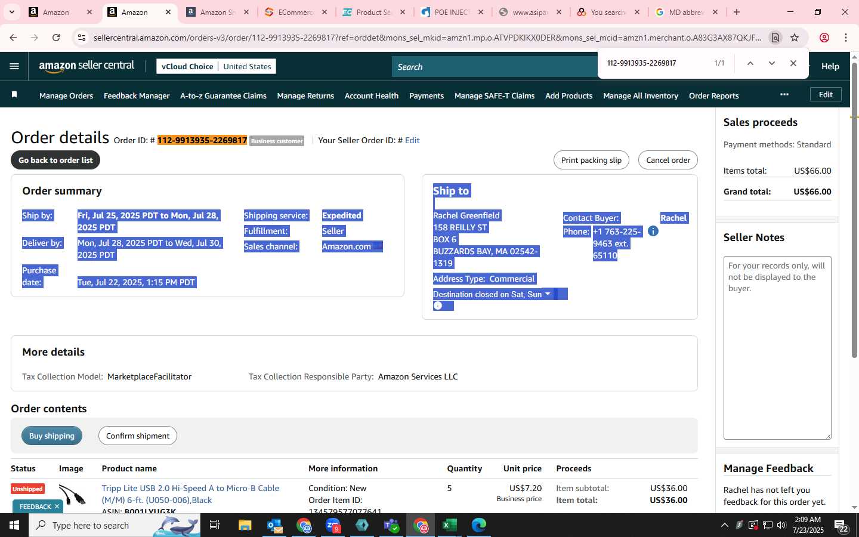The height and width of the screenshot is (537, 859).
Task: Show hidden system tray icons
Action: (x=725, y=525)
